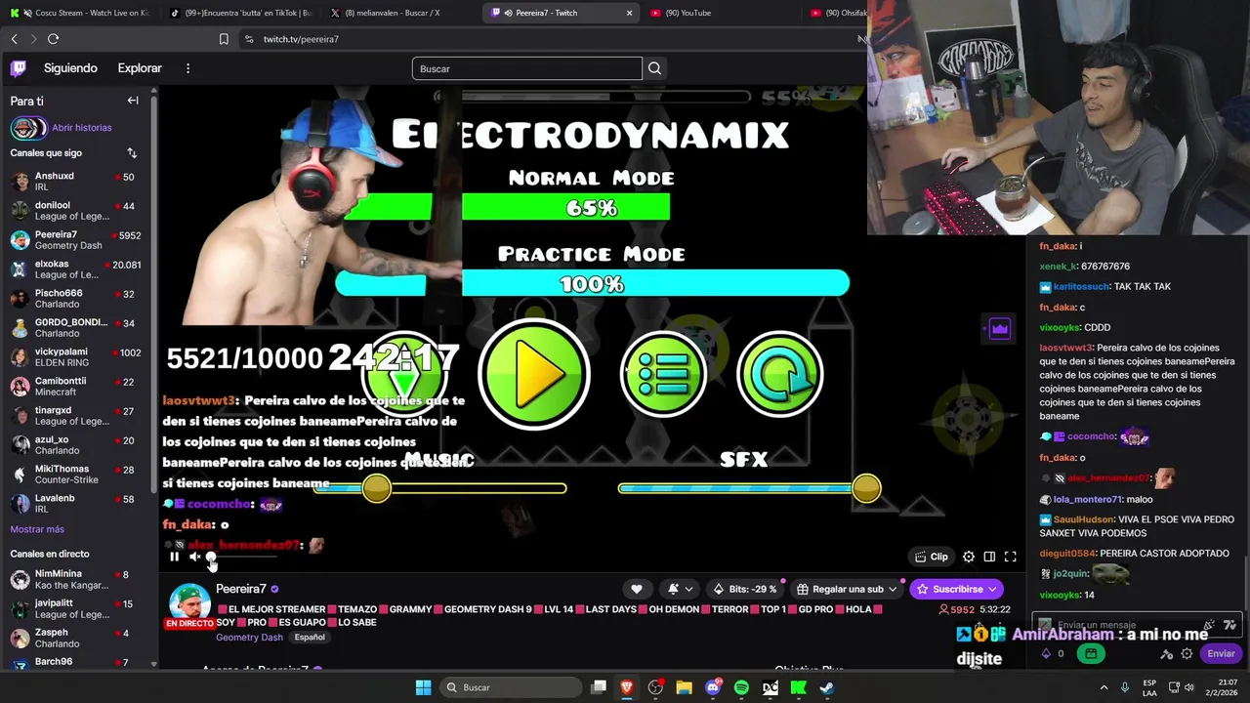Show hidden system tray icons
Viewport: 1250px width, 703px height.
click(x=1104, y=687)
